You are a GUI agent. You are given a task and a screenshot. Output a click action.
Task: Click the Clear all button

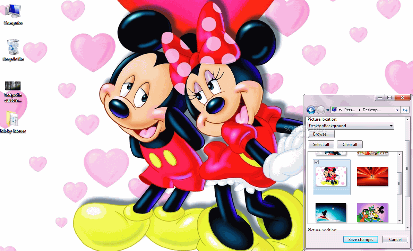click(x=350, y=145)
